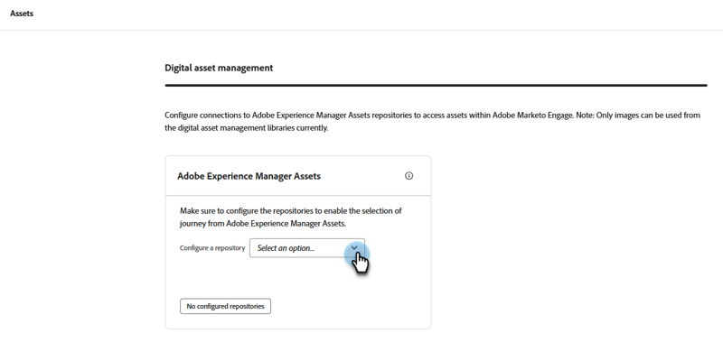Image resolution: width=723 pixels, height=361 pixels.
Task: Click the divider line below the card title
Action: click(298, 195)
